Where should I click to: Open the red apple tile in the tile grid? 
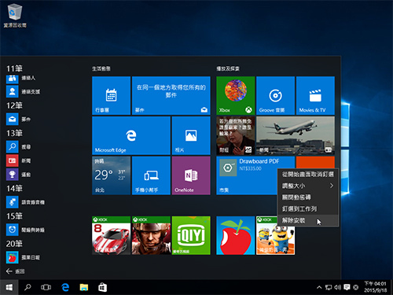(236, 235)
